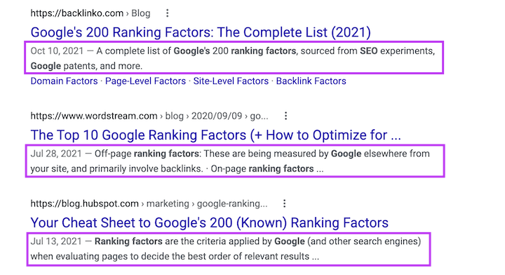505x275 pixels.
Task: Click the Oct 10, 2021 description snippet
Action: [234, 58]
